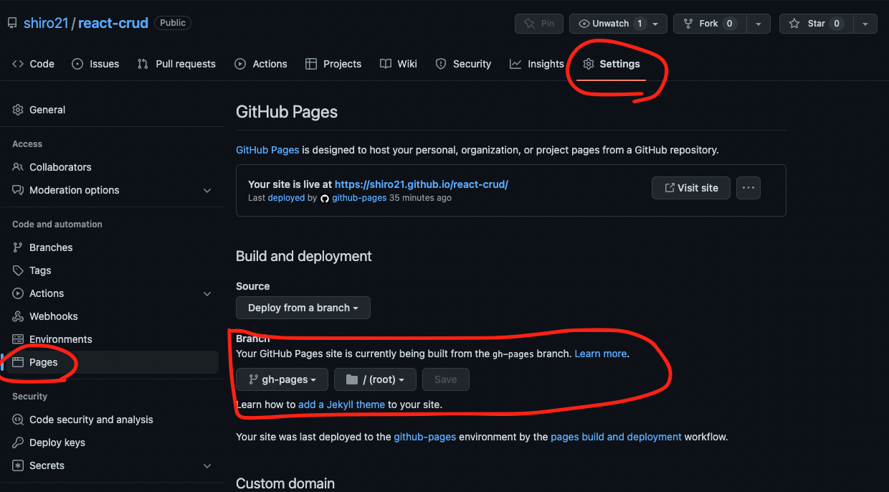This screenshot has width=889, height=492.
Task: Click the Branches icon in sidebar
Action: [18, 247]
